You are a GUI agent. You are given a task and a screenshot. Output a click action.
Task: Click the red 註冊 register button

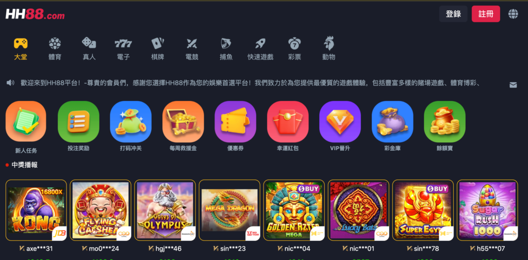(x=486, y=14)
